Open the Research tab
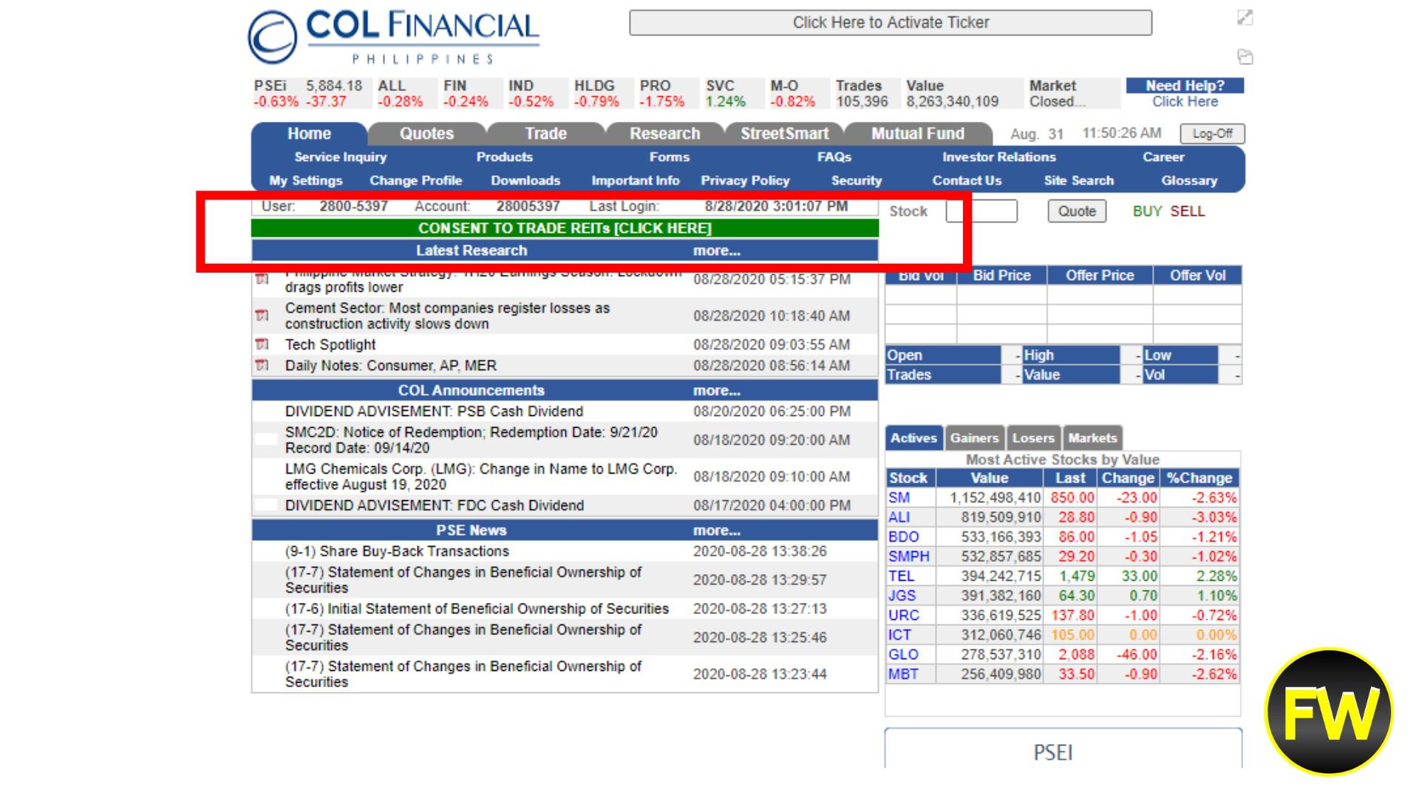The image size is (1419, 798). [664, 134]
